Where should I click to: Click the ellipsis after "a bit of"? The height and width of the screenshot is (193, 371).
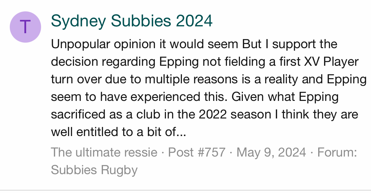(x=181, y=132)
